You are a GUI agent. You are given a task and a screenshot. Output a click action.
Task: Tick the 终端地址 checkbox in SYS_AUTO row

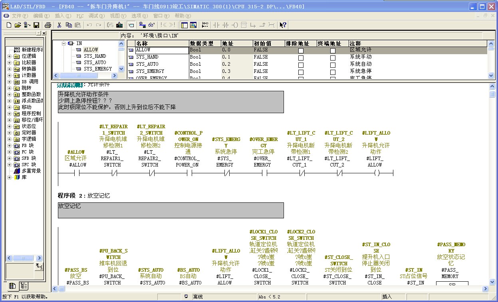coord(333,65)
